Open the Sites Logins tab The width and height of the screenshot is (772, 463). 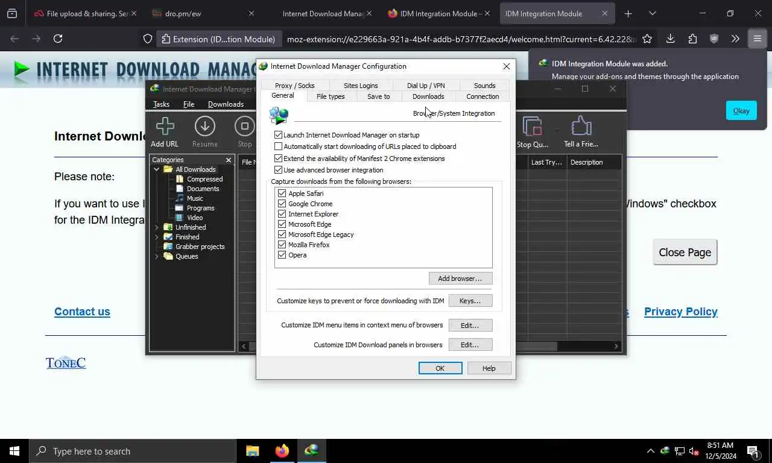(361, 86)
